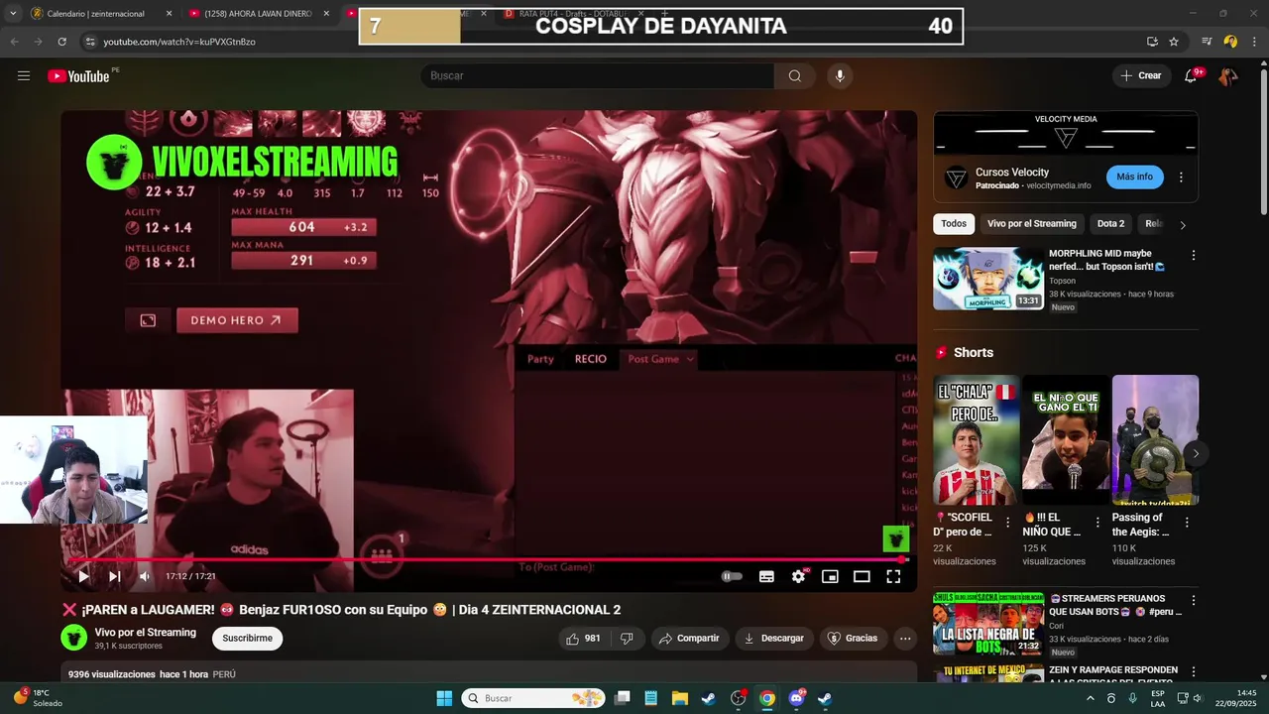Click the Shorts section heading
The height and width of the screenshot is (714, 1269).
(973, 353)
